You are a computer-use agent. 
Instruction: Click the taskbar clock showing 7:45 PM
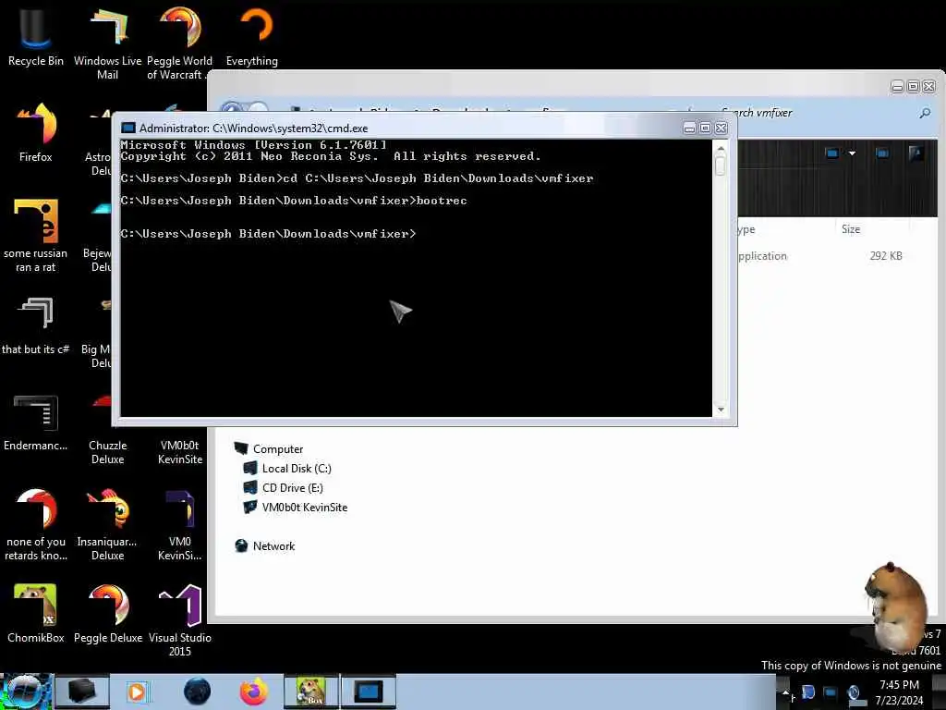[899, 692]
